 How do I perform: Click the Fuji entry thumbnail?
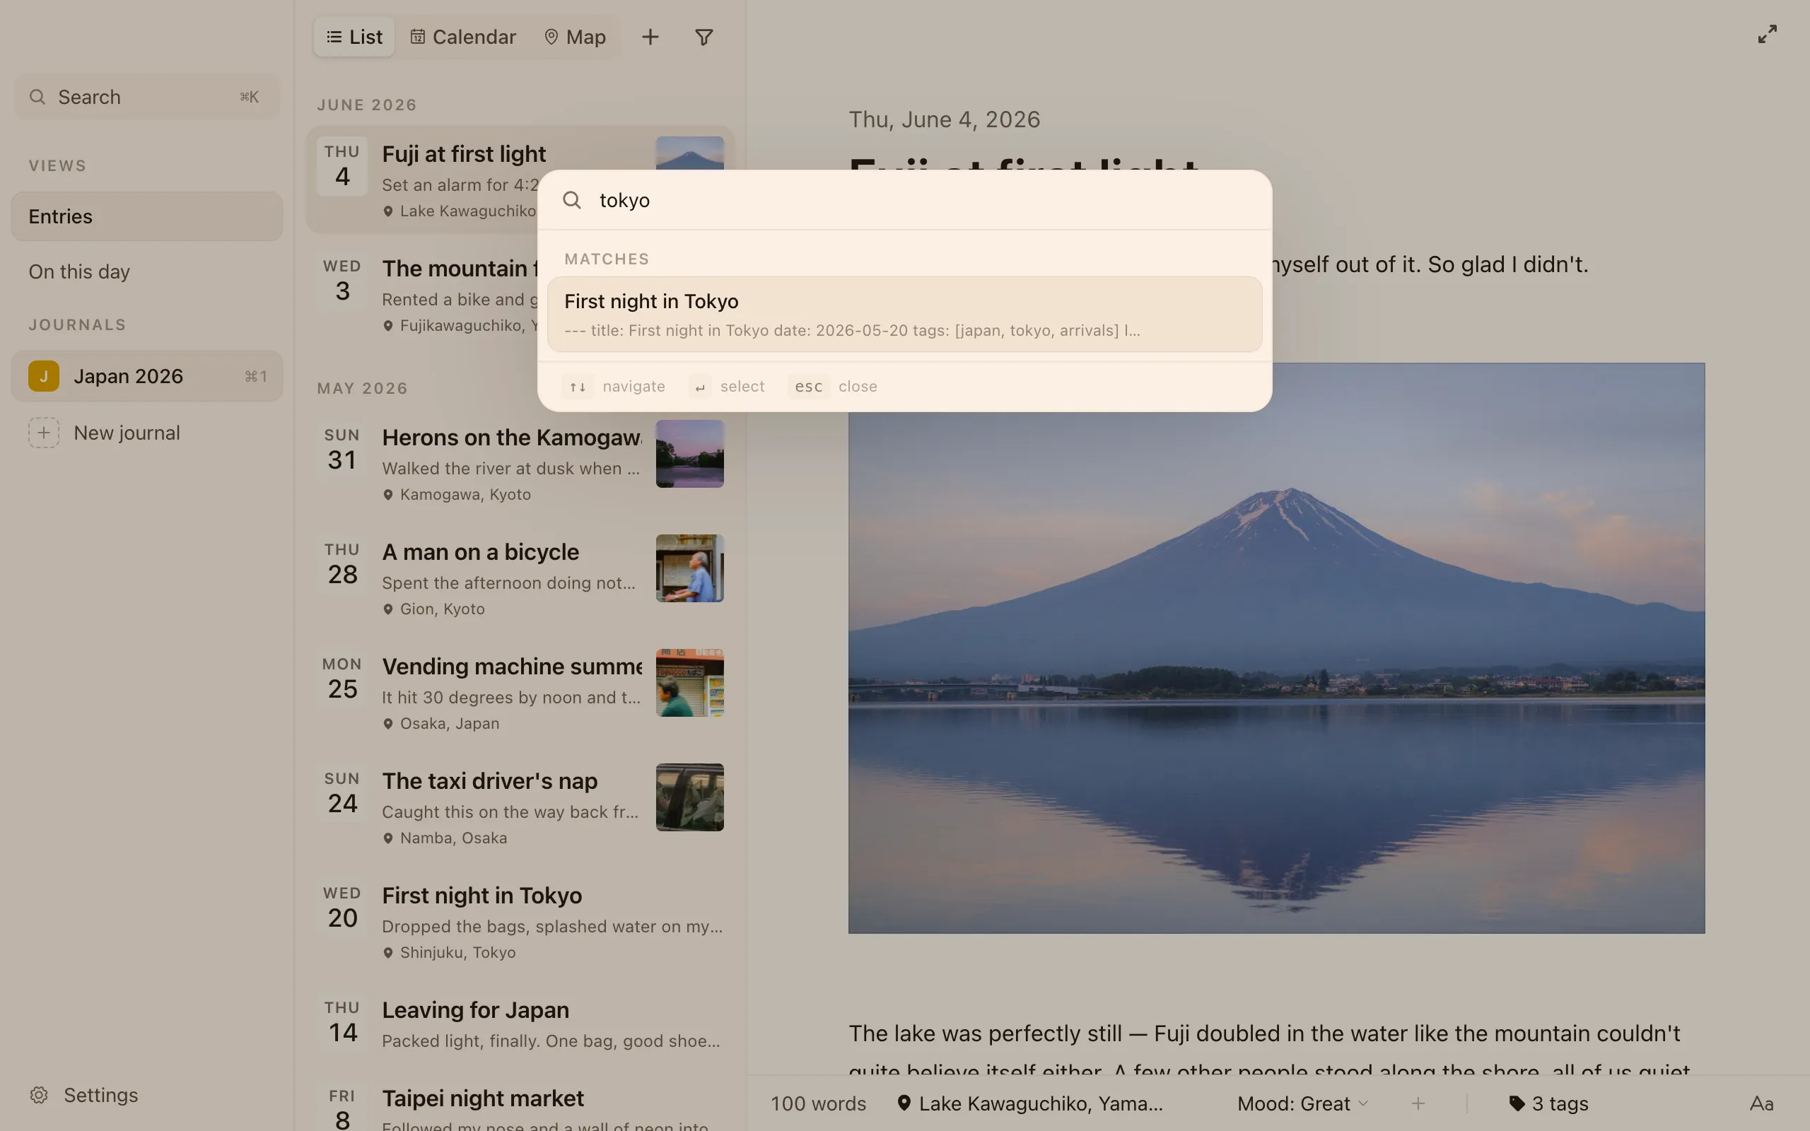point(689,153)
